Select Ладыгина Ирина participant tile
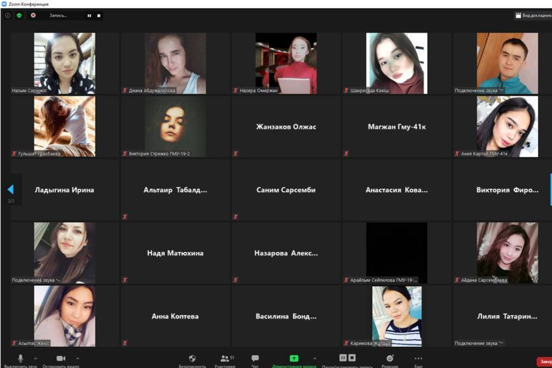This screenshot has width=552, height=368. (x=65, y=190)
